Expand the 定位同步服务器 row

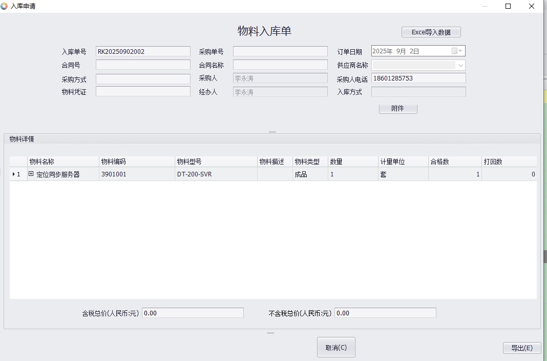click(31, 174)
